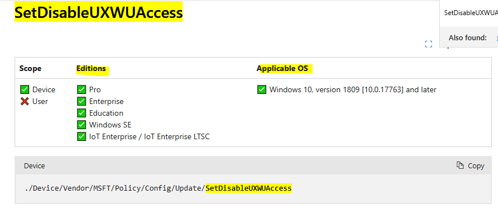Click the Scope column header
The height and width of the screenshot is (213, 498).
pyautogui.click(x=30, y=68)
